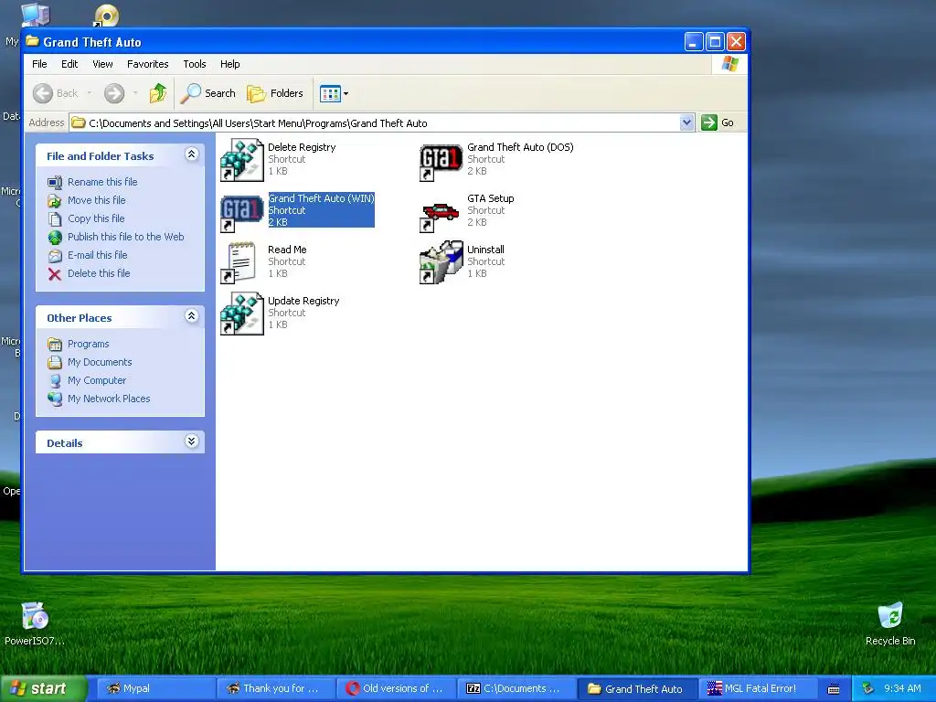936x702 pixels.
Task: Select the Update Registry shortcut icon
Action: (x=242, y=314)
